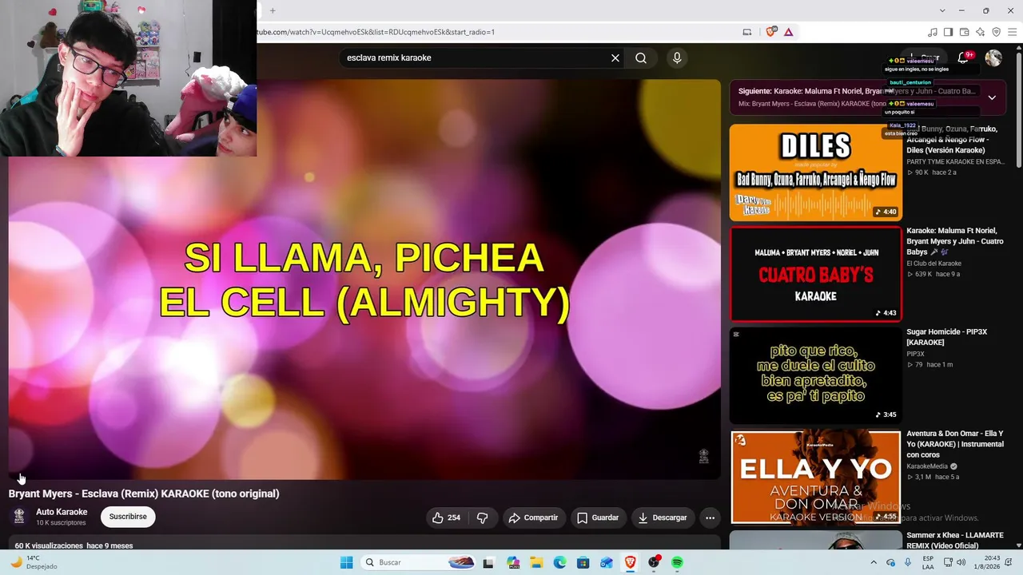The height and width of the screenshot is (575, 1023).
Task: Open 'Aventura & Don Omar - Ella Y Yo' title
Action: pyautogui.click(x=955, y=444)
